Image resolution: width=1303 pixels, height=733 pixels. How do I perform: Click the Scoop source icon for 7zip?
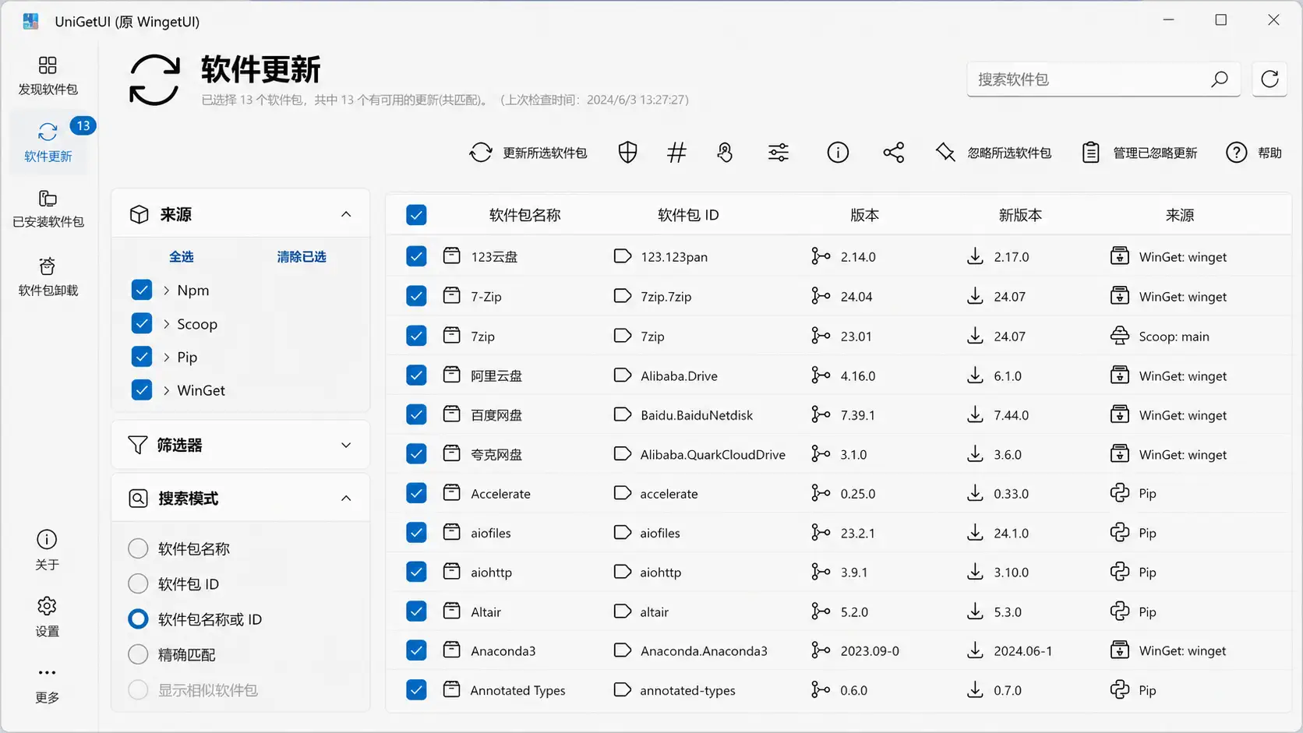tap(1120, 335)
